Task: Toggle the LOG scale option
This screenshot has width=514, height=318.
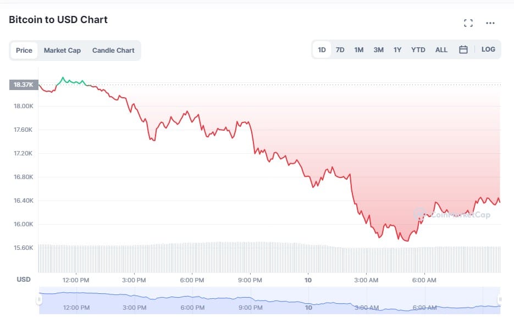Action: [488, 49]
